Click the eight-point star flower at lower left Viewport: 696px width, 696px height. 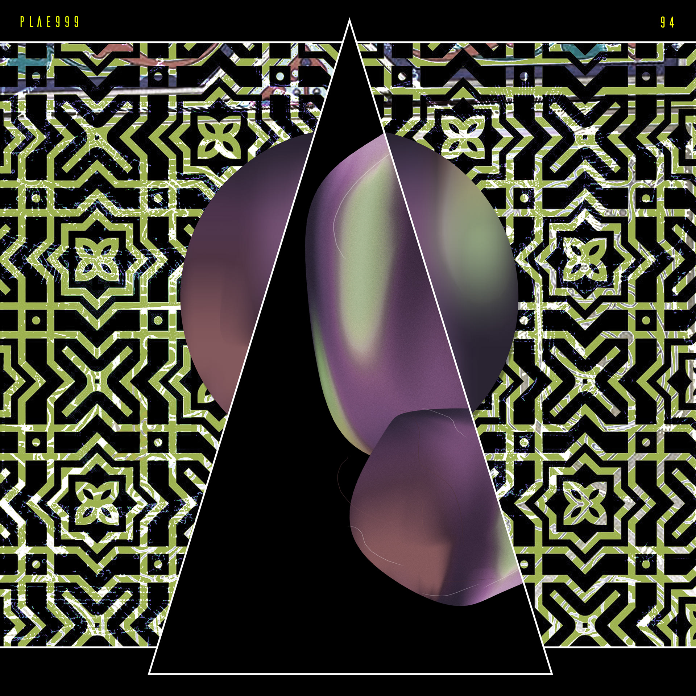[x=96, y=504]
